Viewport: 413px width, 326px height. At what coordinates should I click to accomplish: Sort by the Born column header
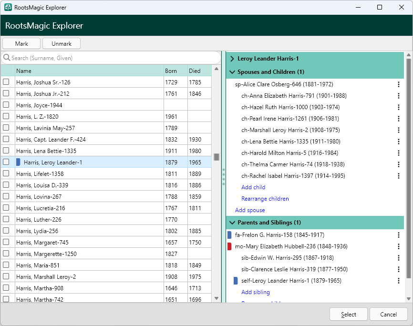pyautogui.click(x=176, y=71)
